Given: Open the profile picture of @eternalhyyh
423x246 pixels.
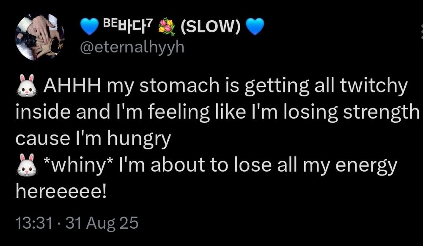Looking at the screenshot, I should coord(40,37).
